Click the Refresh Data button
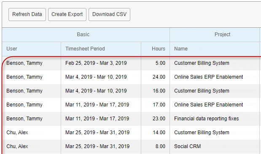 tap(27, 14)
